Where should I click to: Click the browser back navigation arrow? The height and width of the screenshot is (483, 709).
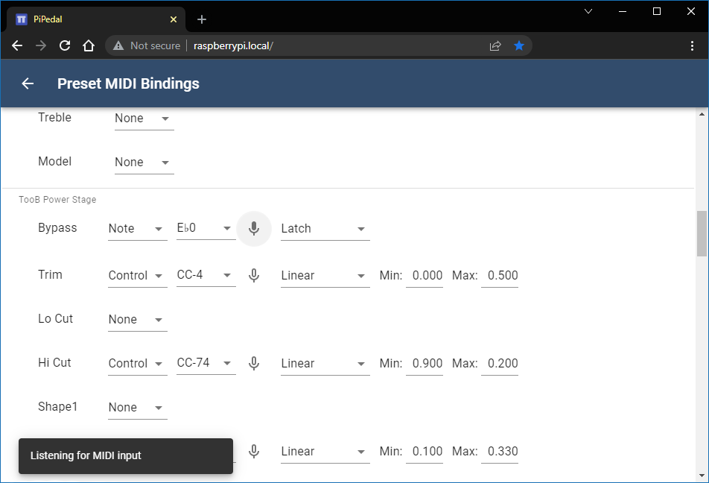pyautogui.click(x=17, y=45)
